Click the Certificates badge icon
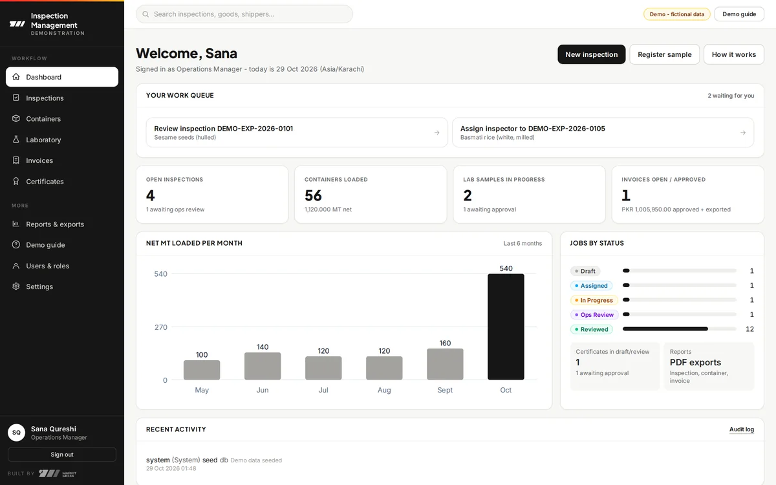Screen dimensions: 776x485 [16, 181]
